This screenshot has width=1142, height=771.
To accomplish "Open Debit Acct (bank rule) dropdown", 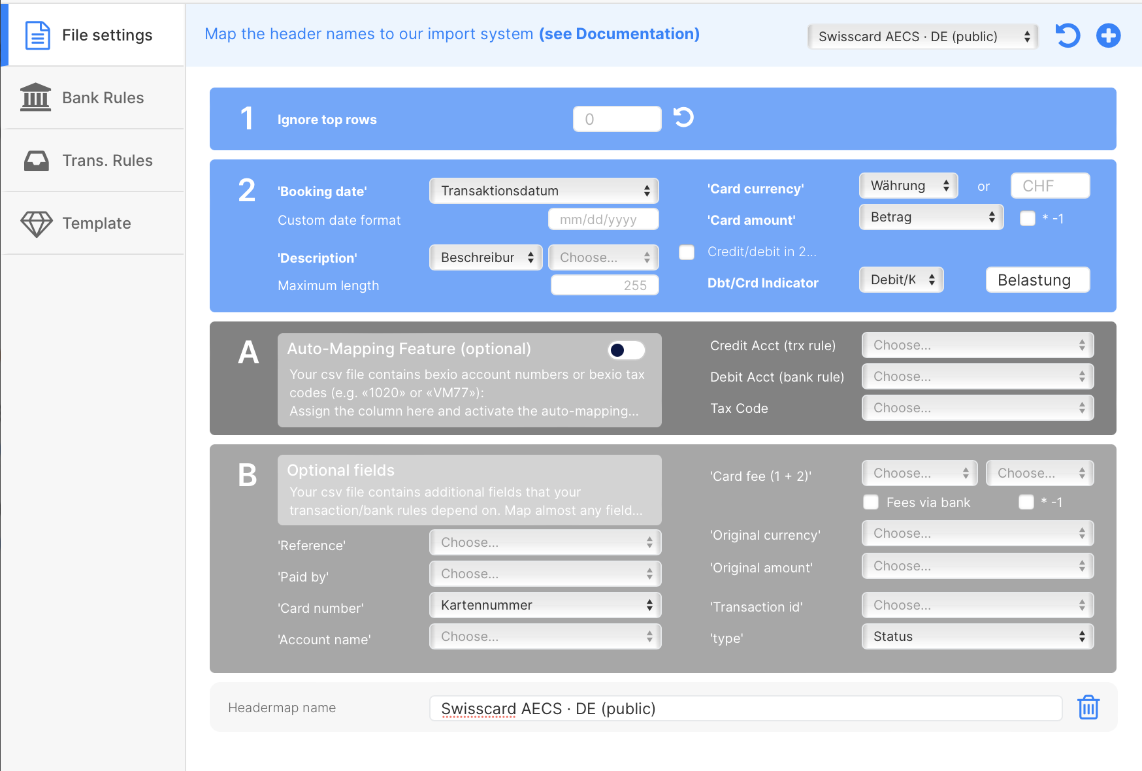I will [977, 376].
